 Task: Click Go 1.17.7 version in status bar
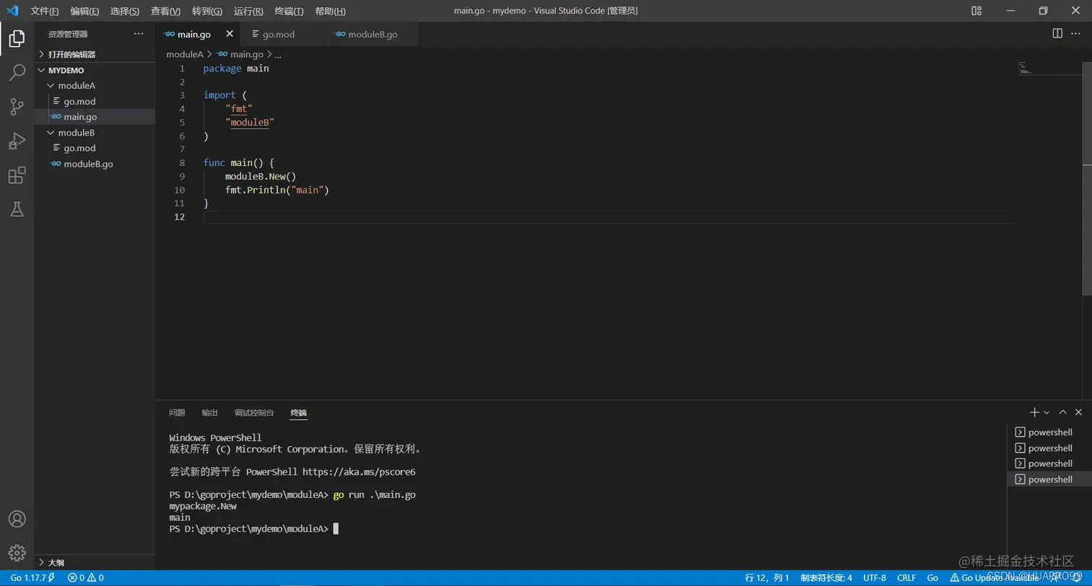pos(32,577)
